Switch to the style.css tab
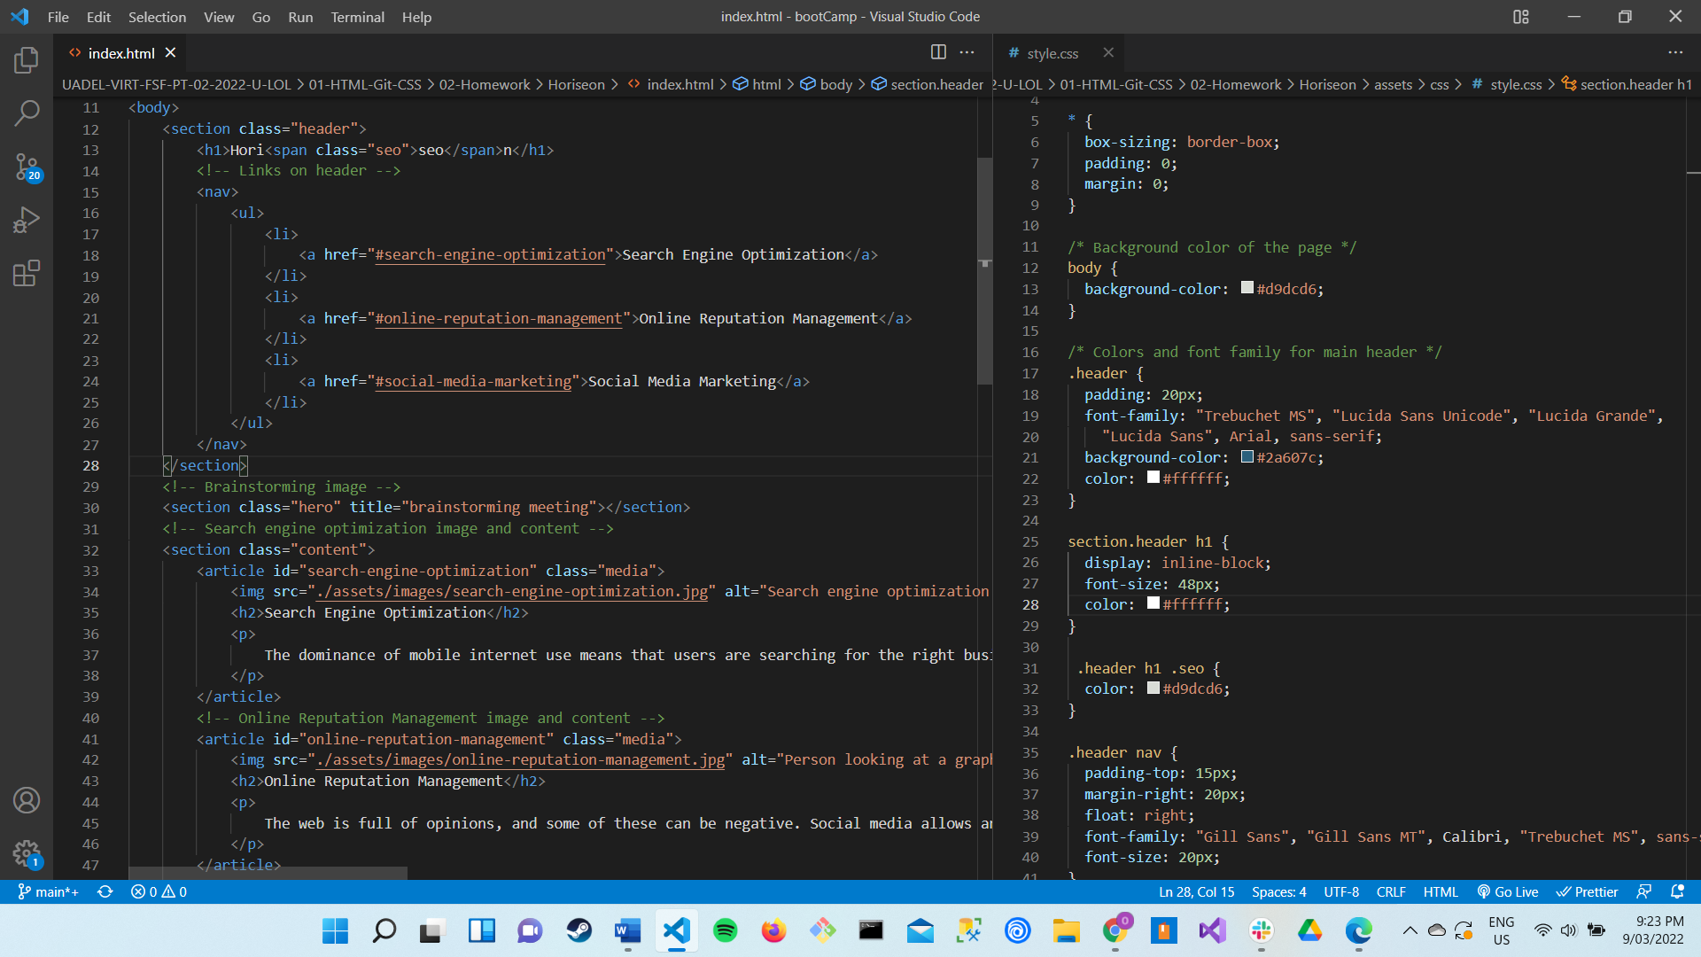This screenshot has width=1701, height=957. tap(1052, 53)
